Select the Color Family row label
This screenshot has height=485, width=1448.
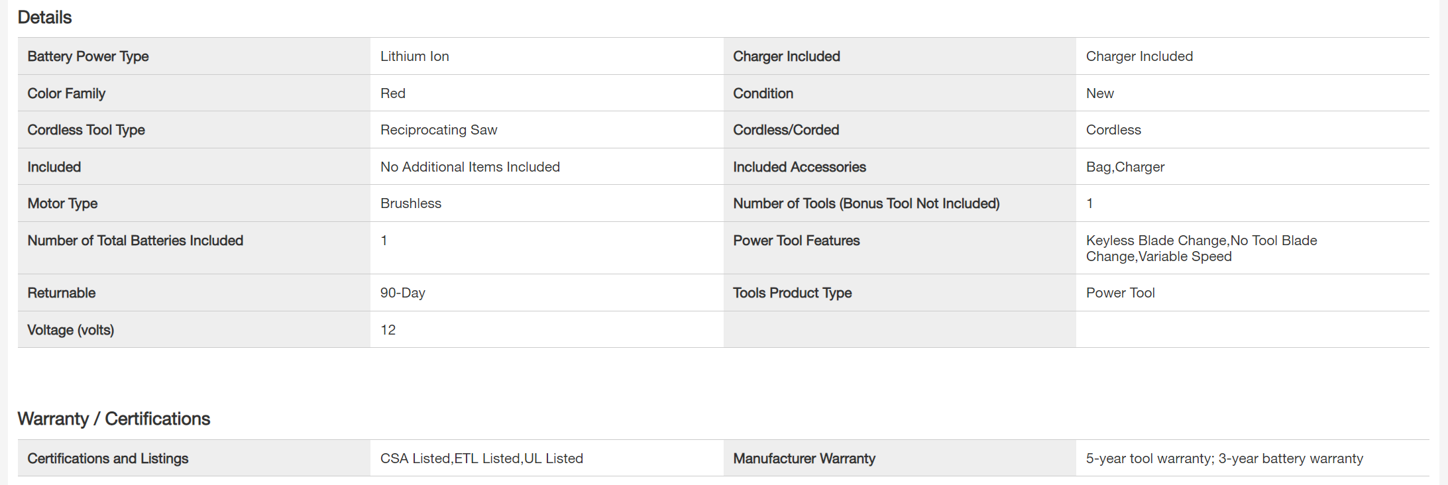[x=66, y=93]
